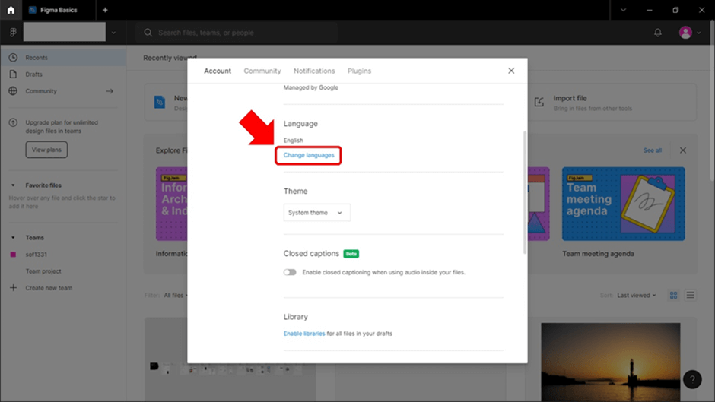Click the sof1331 team color icon
This screenshot has height=402, width=715.
point(13,255)
